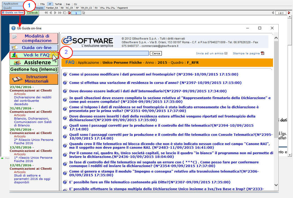Open the 770s application tab
The image size is (293, 198).
point(42,4)
